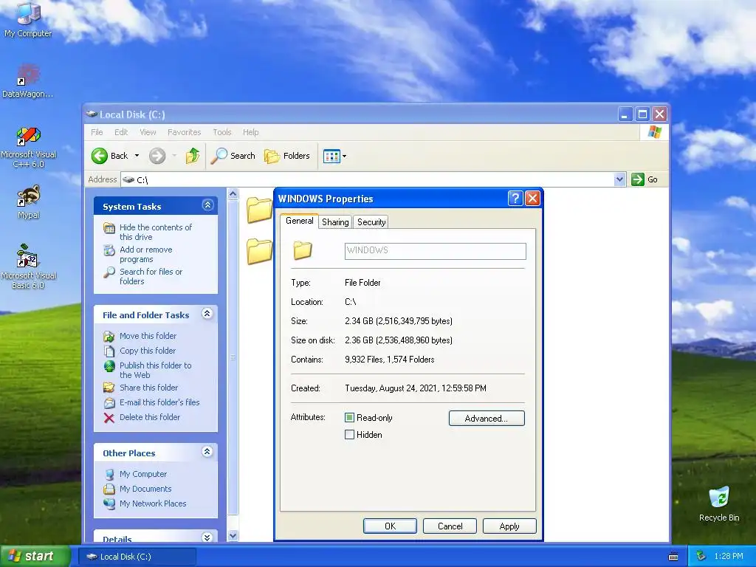756x567 pixels.
Task: Click the side pane scrollbar down arrow
Action: click(x=233, y=536)
